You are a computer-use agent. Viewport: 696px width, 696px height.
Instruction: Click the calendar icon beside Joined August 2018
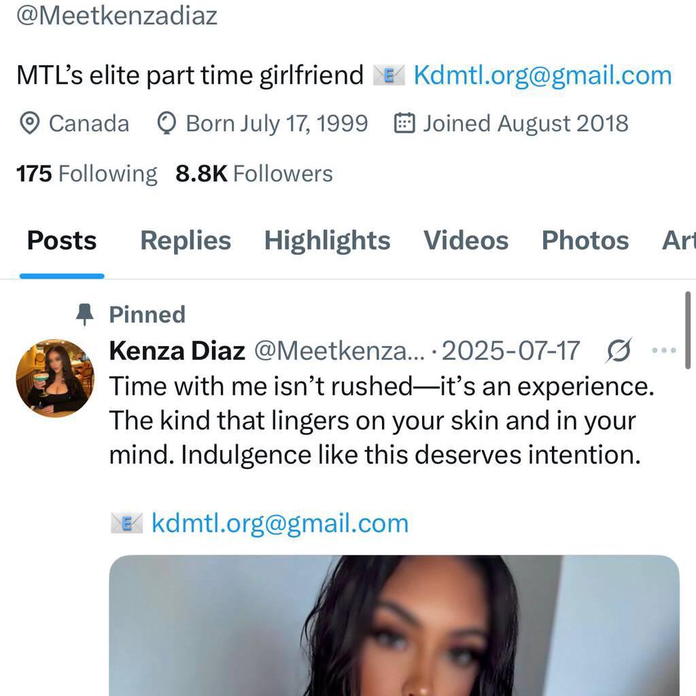404,124
